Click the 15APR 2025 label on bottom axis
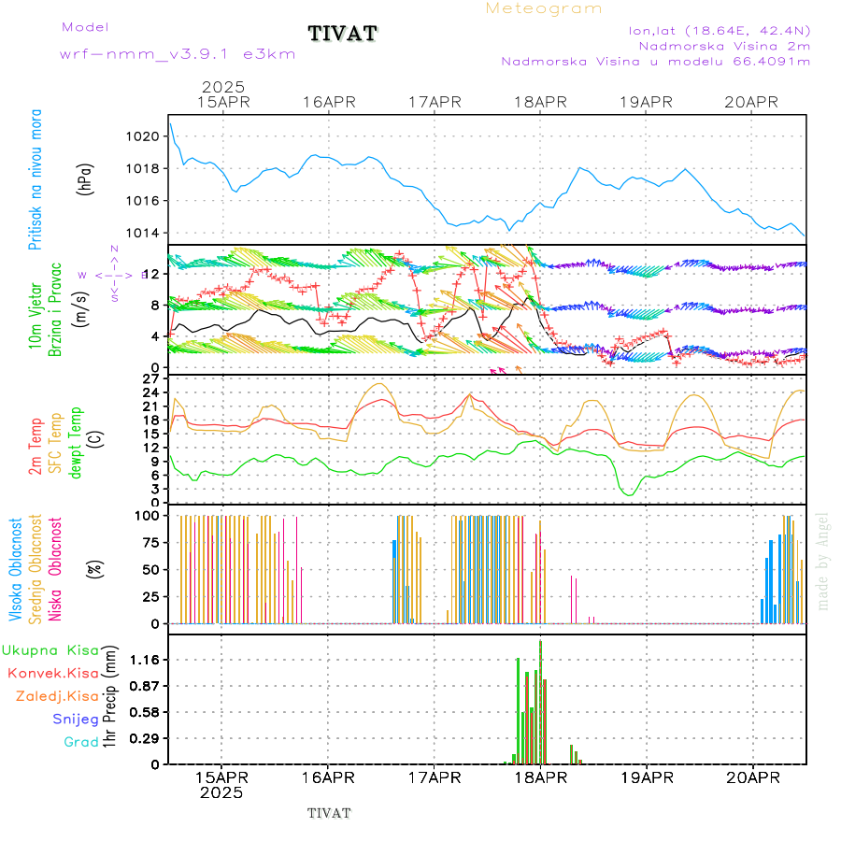 221,784
